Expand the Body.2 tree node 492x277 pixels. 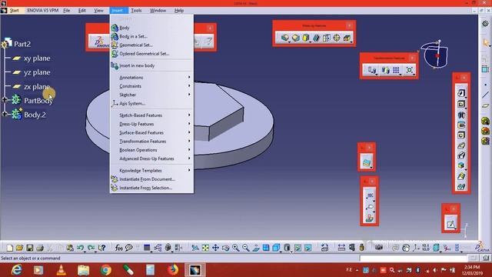click(x=5, y=114)
